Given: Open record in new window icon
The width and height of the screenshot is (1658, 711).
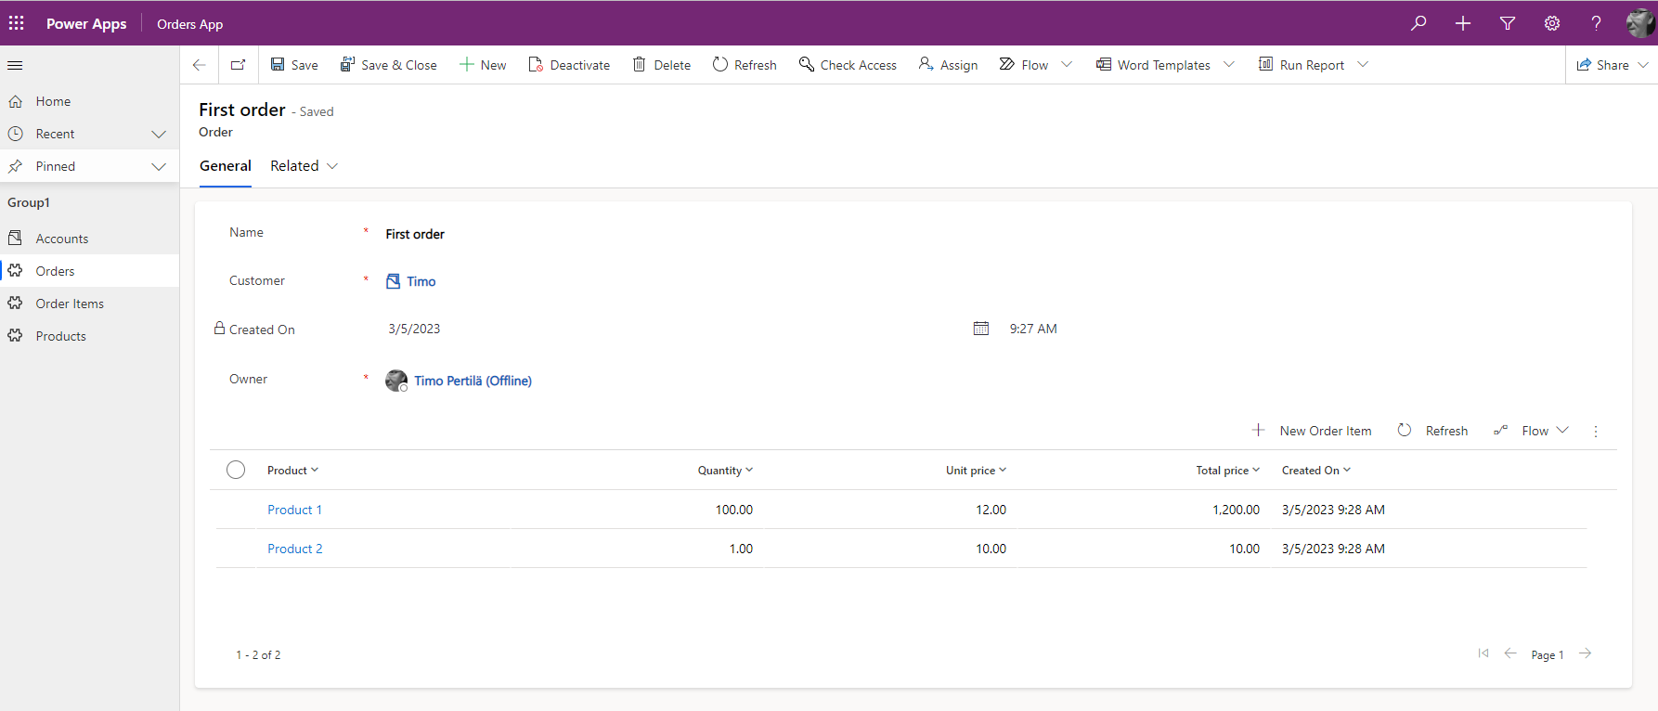Looking at the screenshot, I should pos(239,65).
